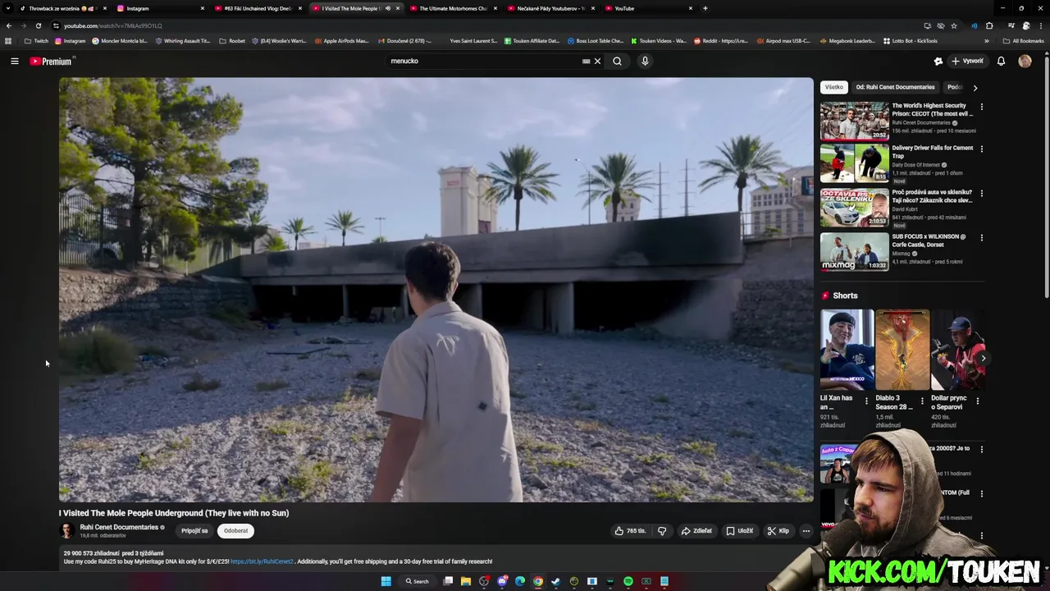Click the '29 900 573 zhliadnutí' view count text
Screen dimensions: 1050x591
(x=92, y=553)
